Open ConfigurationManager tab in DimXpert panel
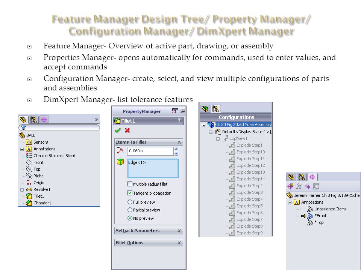The image size is (361, 270). [301, 177]
